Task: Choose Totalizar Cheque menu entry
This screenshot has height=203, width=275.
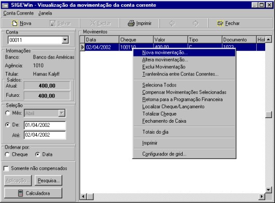Action: (184, 114)
